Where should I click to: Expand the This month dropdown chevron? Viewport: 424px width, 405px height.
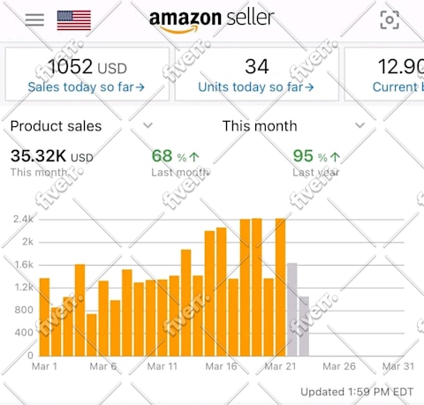(x=360, y=125)
